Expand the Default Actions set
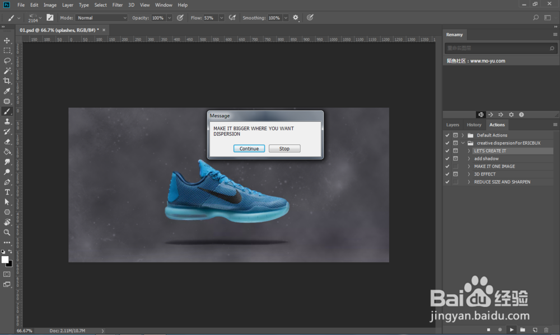The height and width of the screenshot is (335, 560). click(463, 135)
